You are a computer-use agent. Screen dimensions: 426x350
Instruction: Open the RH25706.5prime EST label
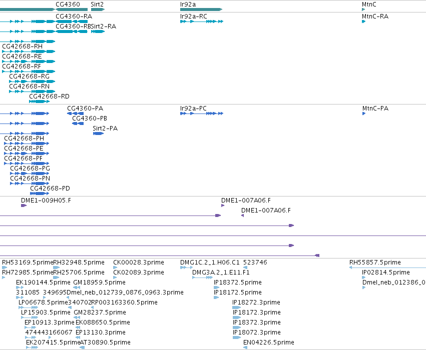(x=79, y=272)
